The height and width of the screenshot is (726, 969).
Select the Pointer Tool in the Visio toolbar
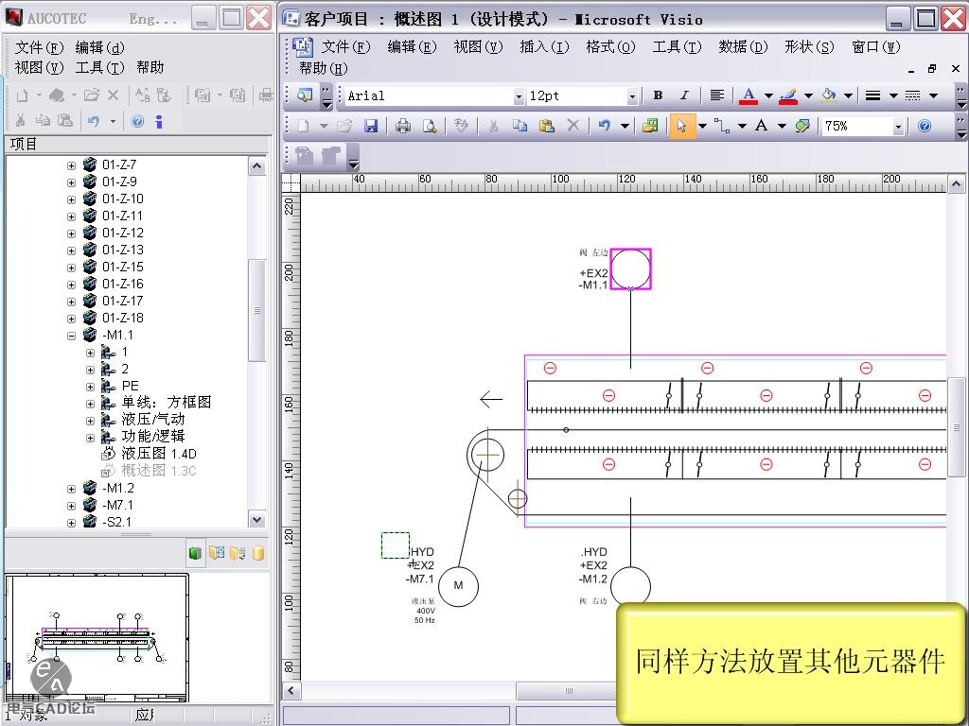[682, 125]
